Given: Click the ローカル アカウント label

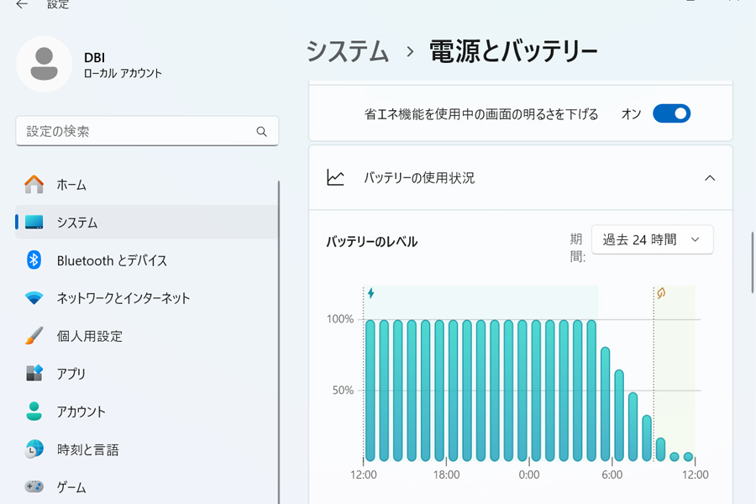Looking at the screenshot, I should tap(123, 73).
